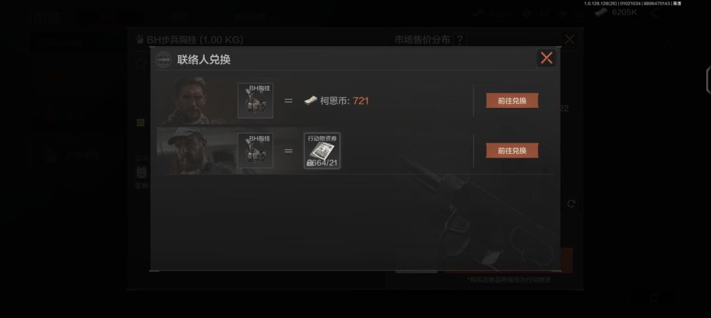Click 前往兑换 for the 行动物资券 offer

pos(512,150)
